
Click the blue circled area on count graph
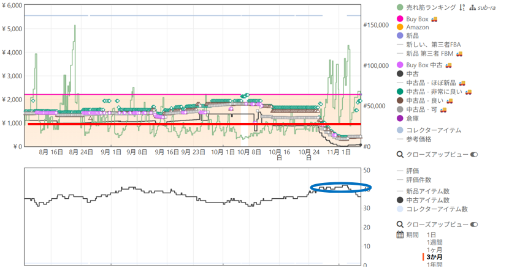(340, 188)
